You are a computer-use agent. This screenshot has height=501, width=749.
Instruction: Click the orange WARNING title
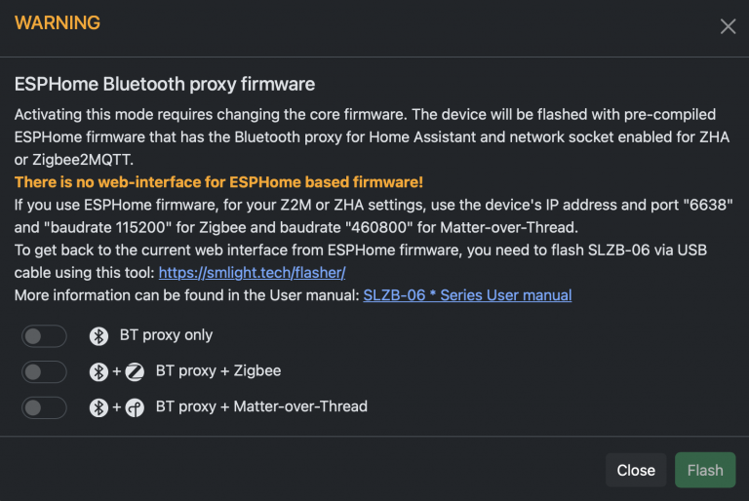click(57, 22)
